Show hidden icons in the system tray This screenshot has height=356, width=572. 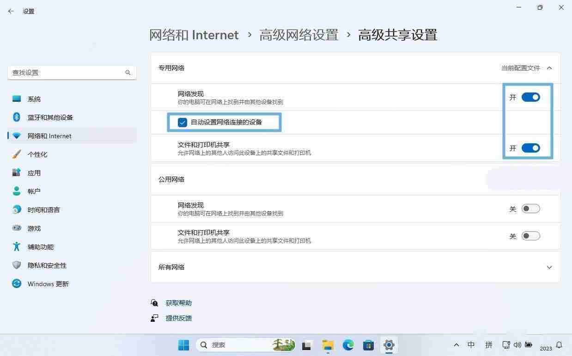456,345
